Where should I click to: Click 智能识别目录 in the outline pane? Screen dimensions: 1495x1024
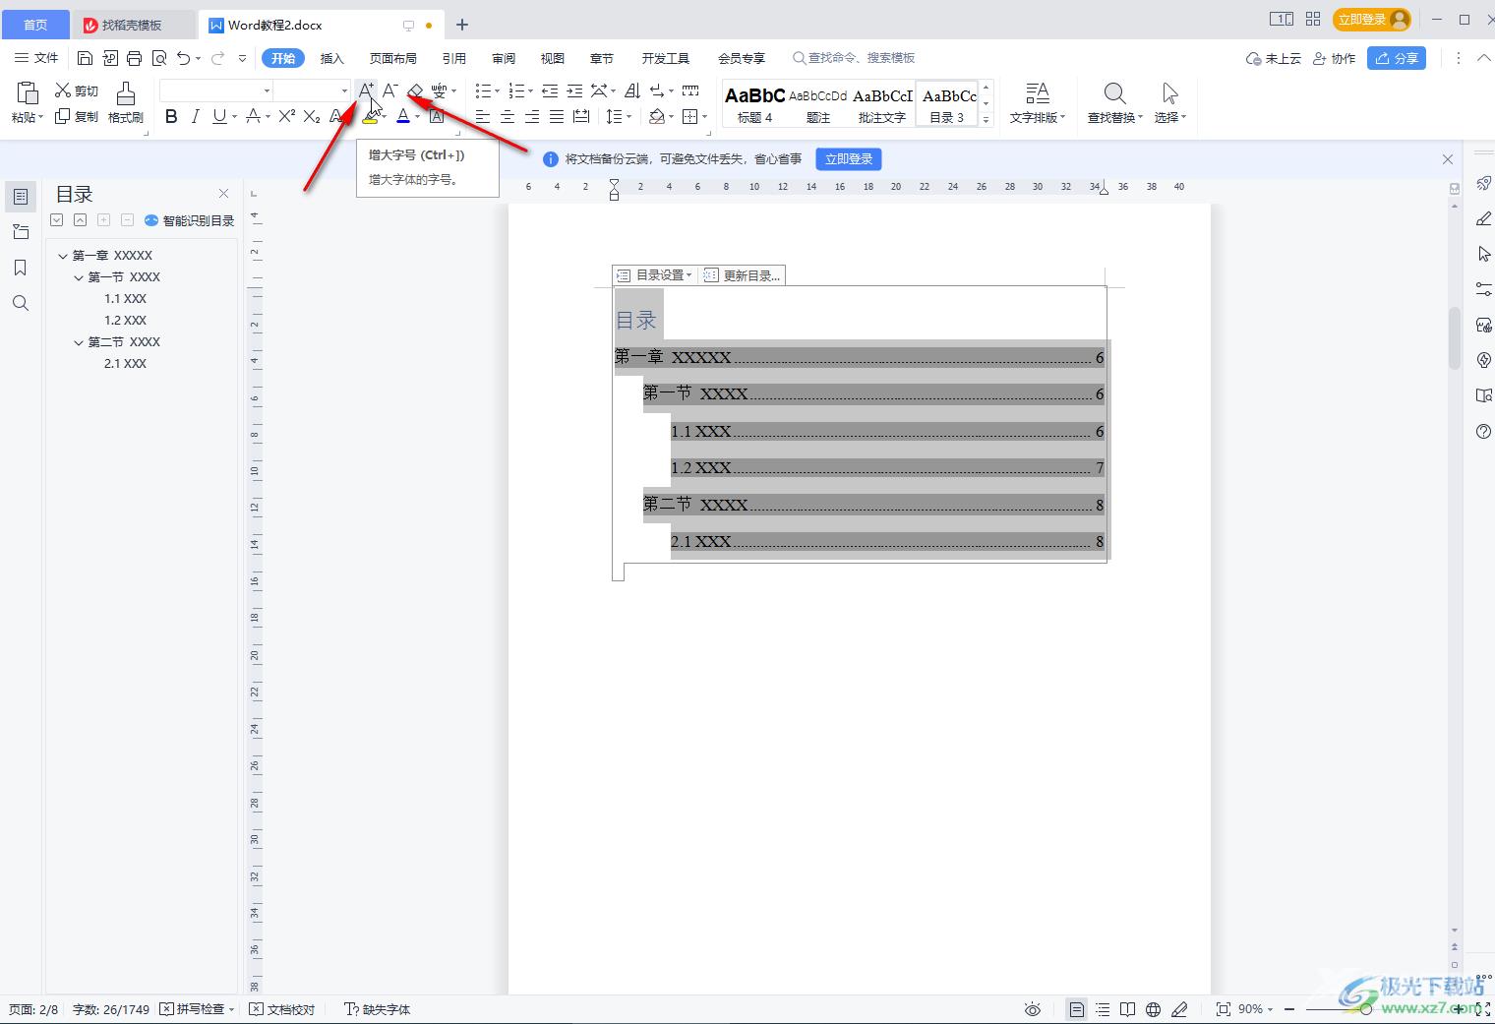[x=190, y=220]
